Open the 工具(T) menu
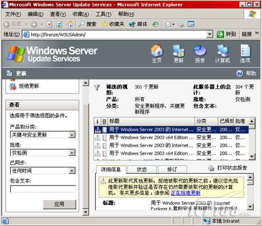Image resolution: width=262 pixels, height=226 pixels. coord(103,14)
